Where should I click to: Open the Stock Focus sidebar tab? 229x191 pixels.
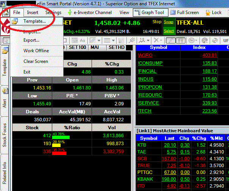point(5,135)
